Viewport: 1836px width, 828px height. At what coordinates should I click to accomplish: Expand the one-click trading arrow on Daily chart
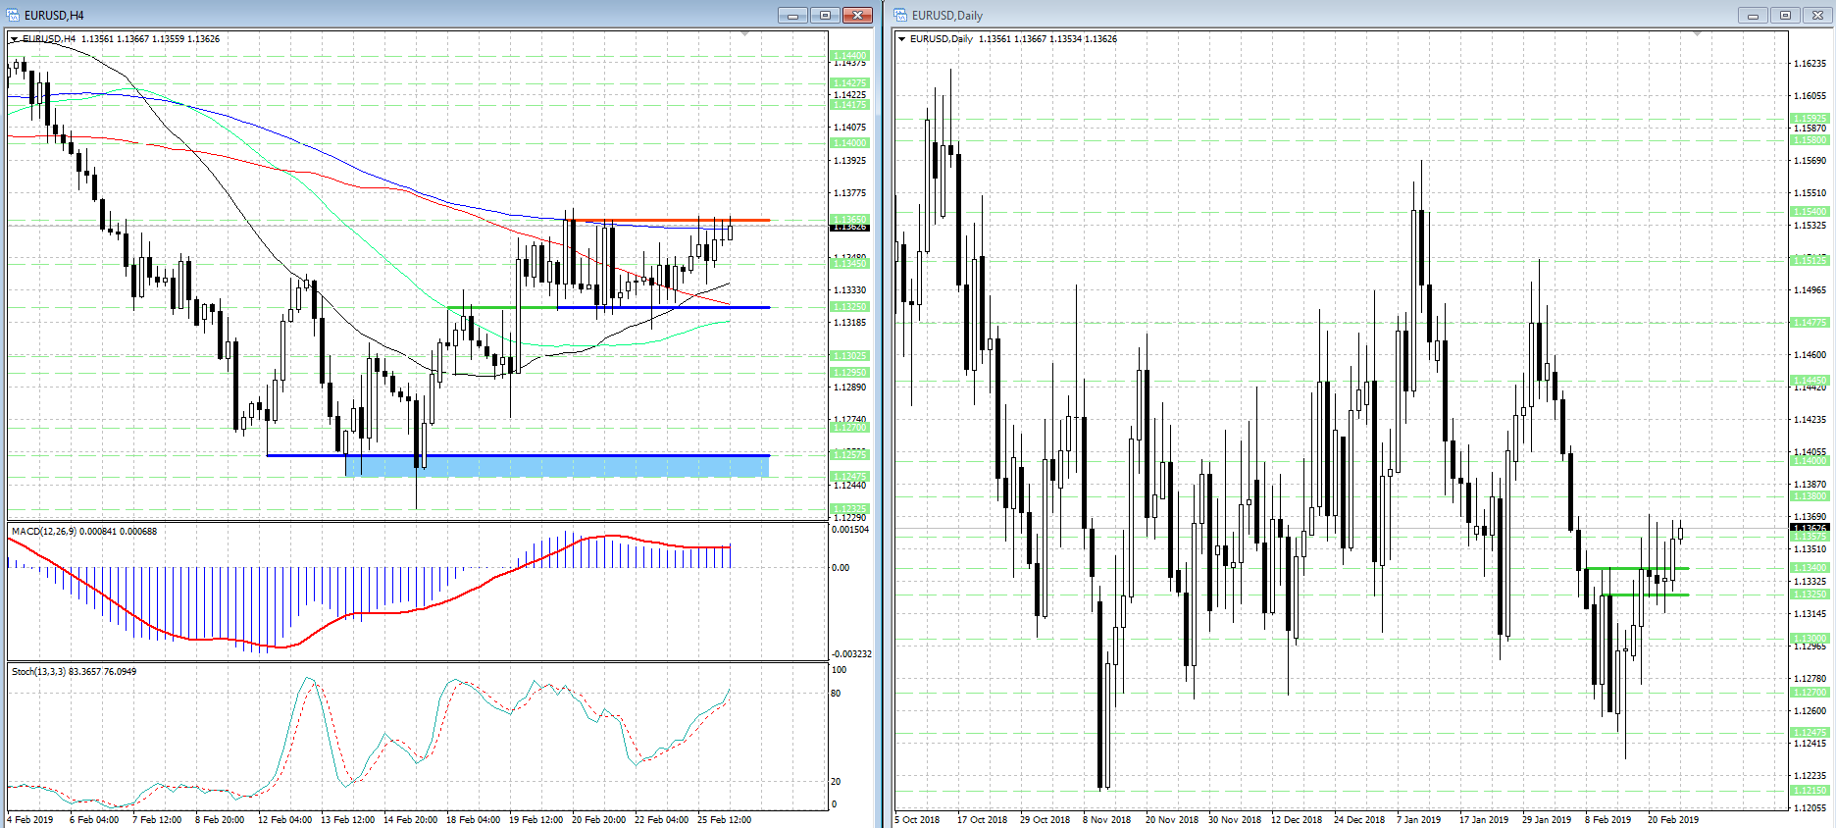902,39
